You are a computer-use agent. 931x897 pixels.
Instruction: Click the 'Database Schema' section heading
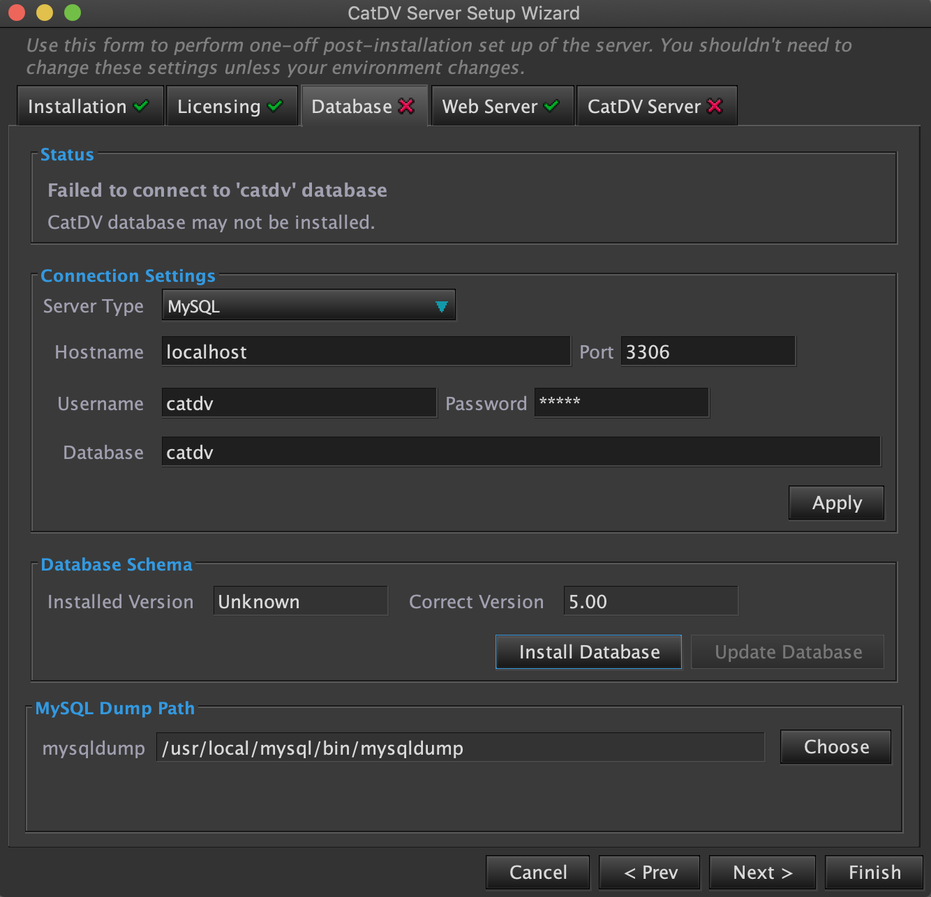coord(117,565)
